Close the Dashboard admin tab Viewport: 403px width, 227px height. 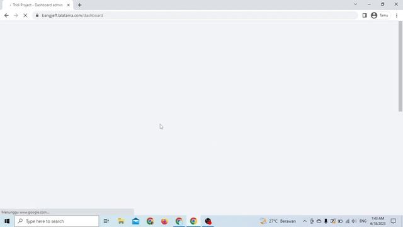point(69,5)
